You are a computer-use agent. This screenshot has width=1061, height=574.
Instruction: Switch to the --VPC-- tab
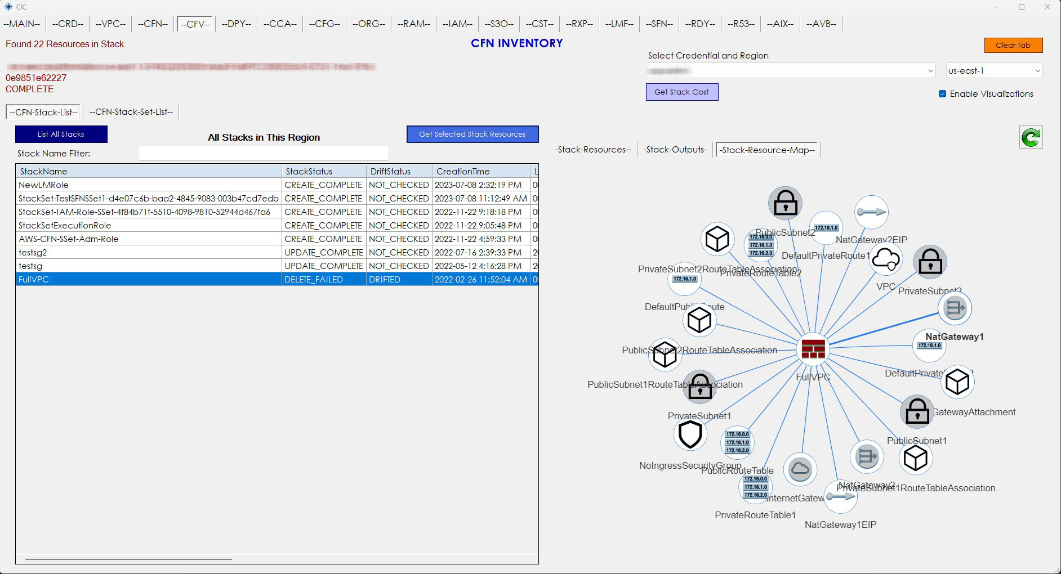(x=110, y=24)
